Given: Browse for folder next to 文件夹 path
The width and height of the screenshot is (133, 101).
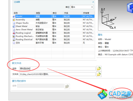Looking at the screenshot, I should pos(99,74).
